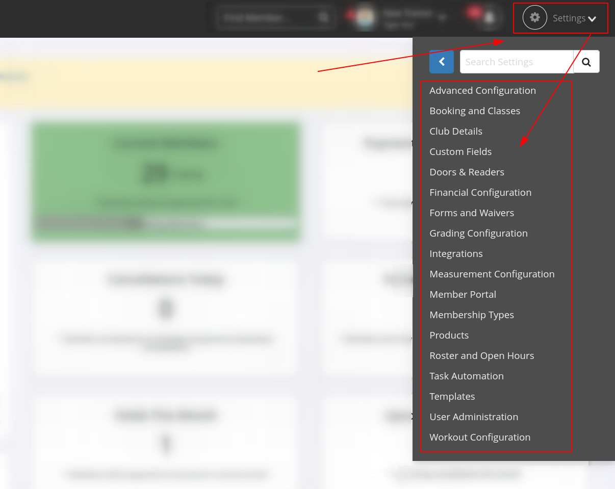Go to Roster and Open Hours
The width and height of the screenshot is (615, 489).
(481, 355)
